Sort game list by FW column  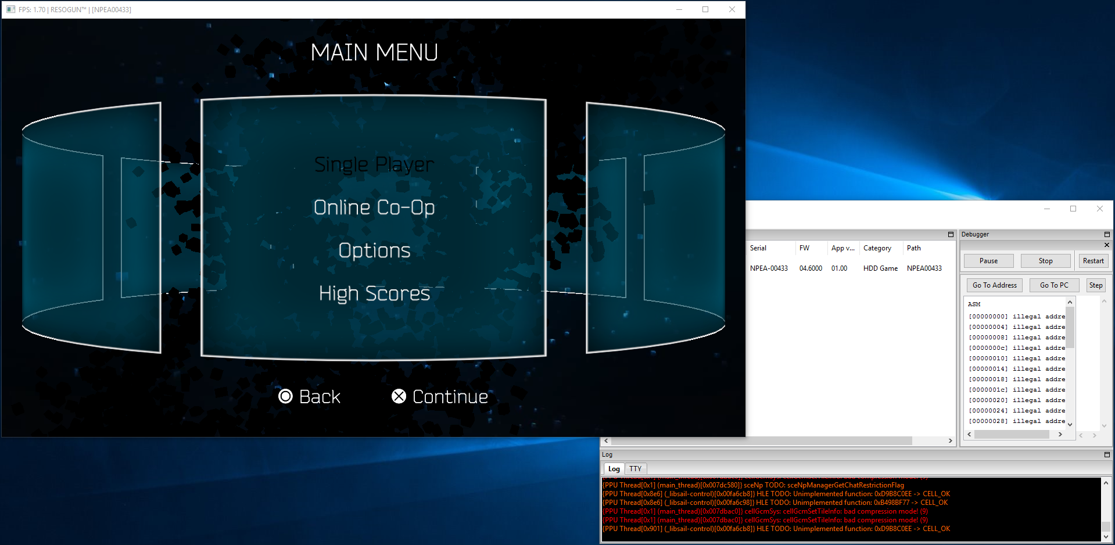click(x=811, y=248)
